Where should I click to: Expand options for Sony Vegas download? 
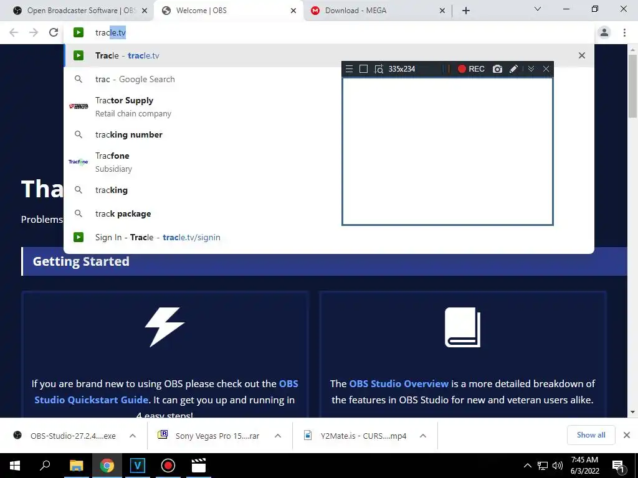(278, 436)
